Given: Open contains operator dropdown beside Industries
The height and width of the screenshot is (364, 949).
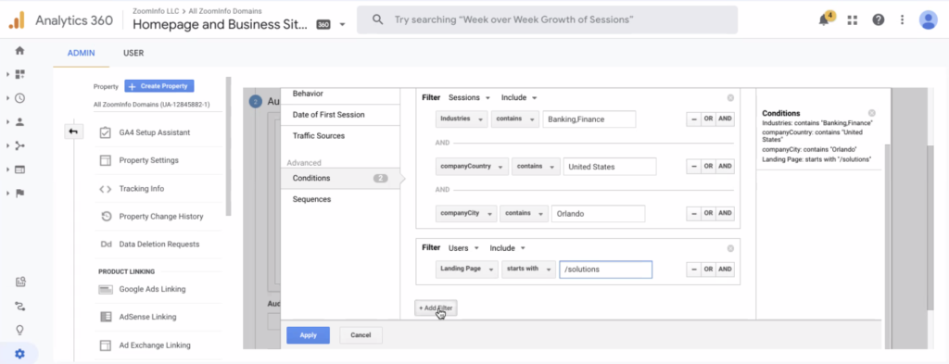Looking at the screenshot, I should (x=515, y=119).
